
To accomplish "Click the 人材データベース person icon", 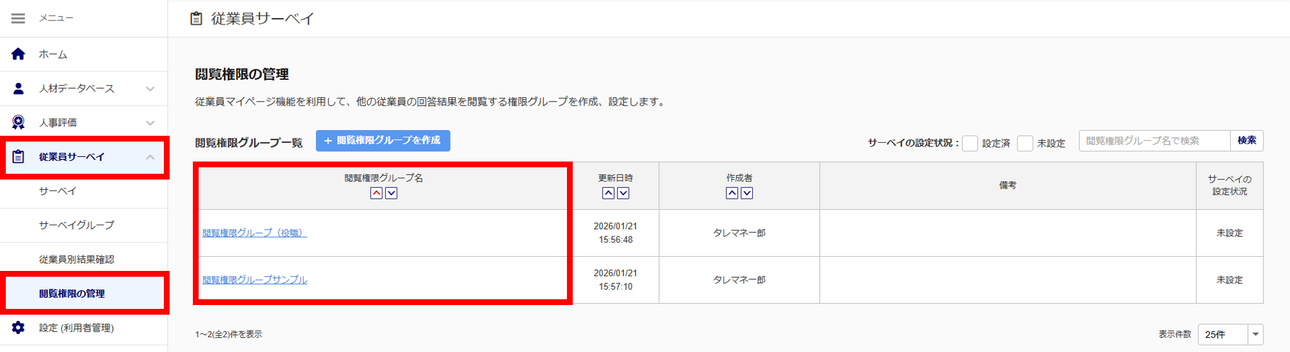I will click(18, 89).
